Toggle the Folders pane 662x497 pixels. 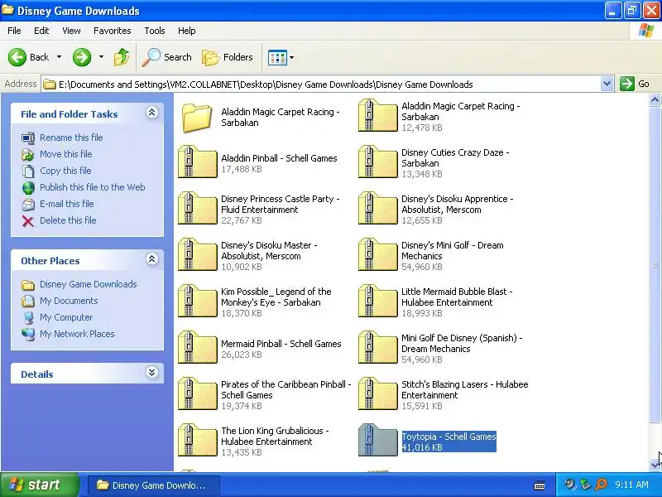228,57
